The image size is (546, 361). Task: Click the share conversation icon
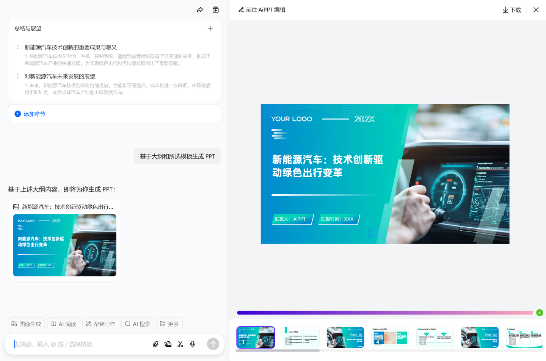coord(200,9)
